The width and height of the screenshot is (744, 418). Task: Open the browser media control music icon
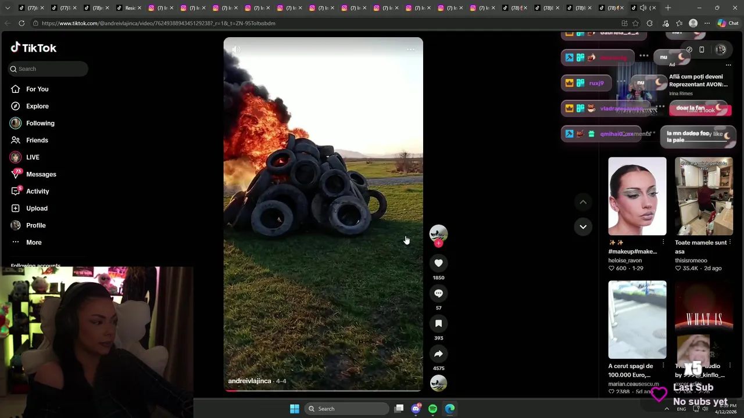pyautogui.click(x=666, y=23)
